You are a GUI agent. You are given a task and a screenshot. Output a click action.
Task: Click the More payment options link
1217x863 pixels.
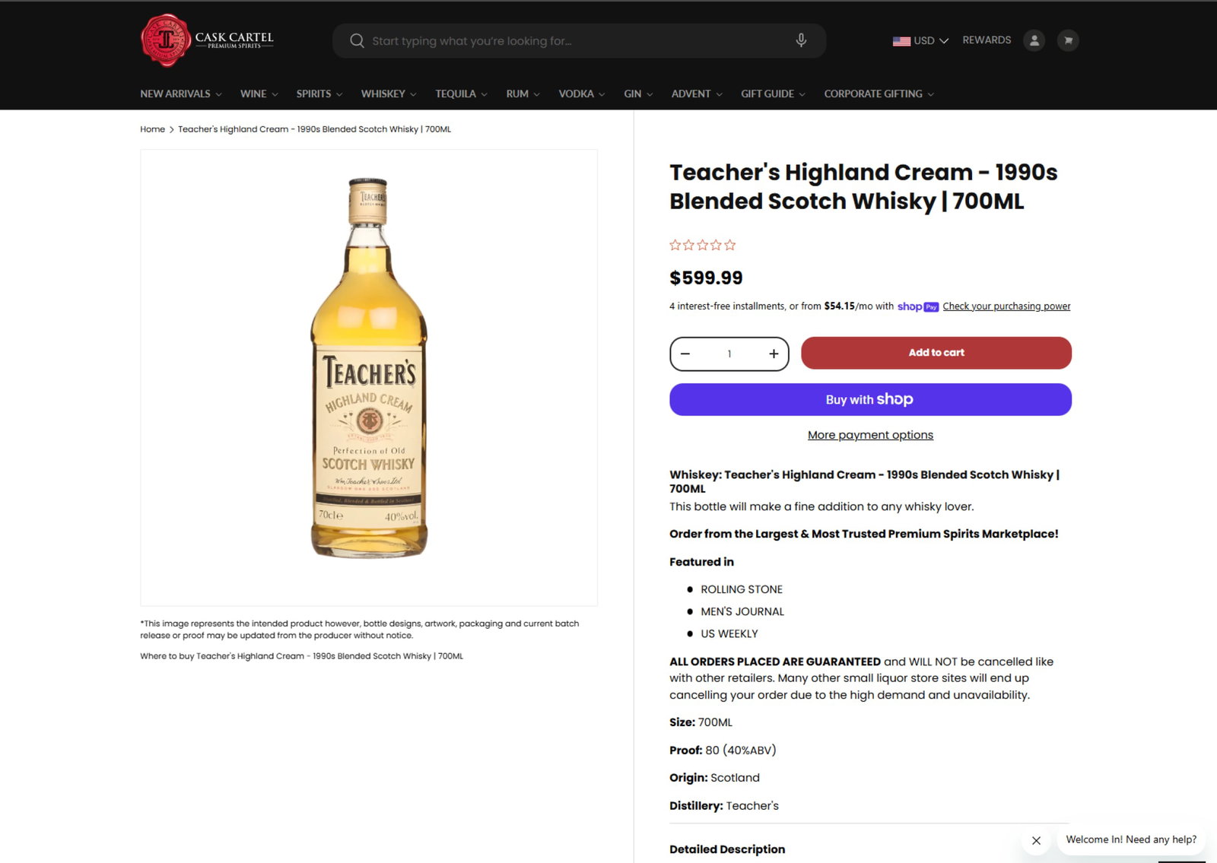click(x=870, y=434)
